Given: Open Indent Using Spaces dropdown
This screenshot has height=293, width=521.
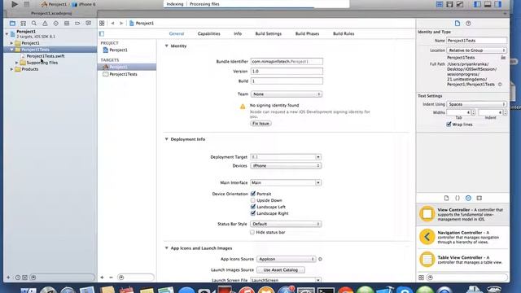Looking at the screenshot, I should 476,104.
